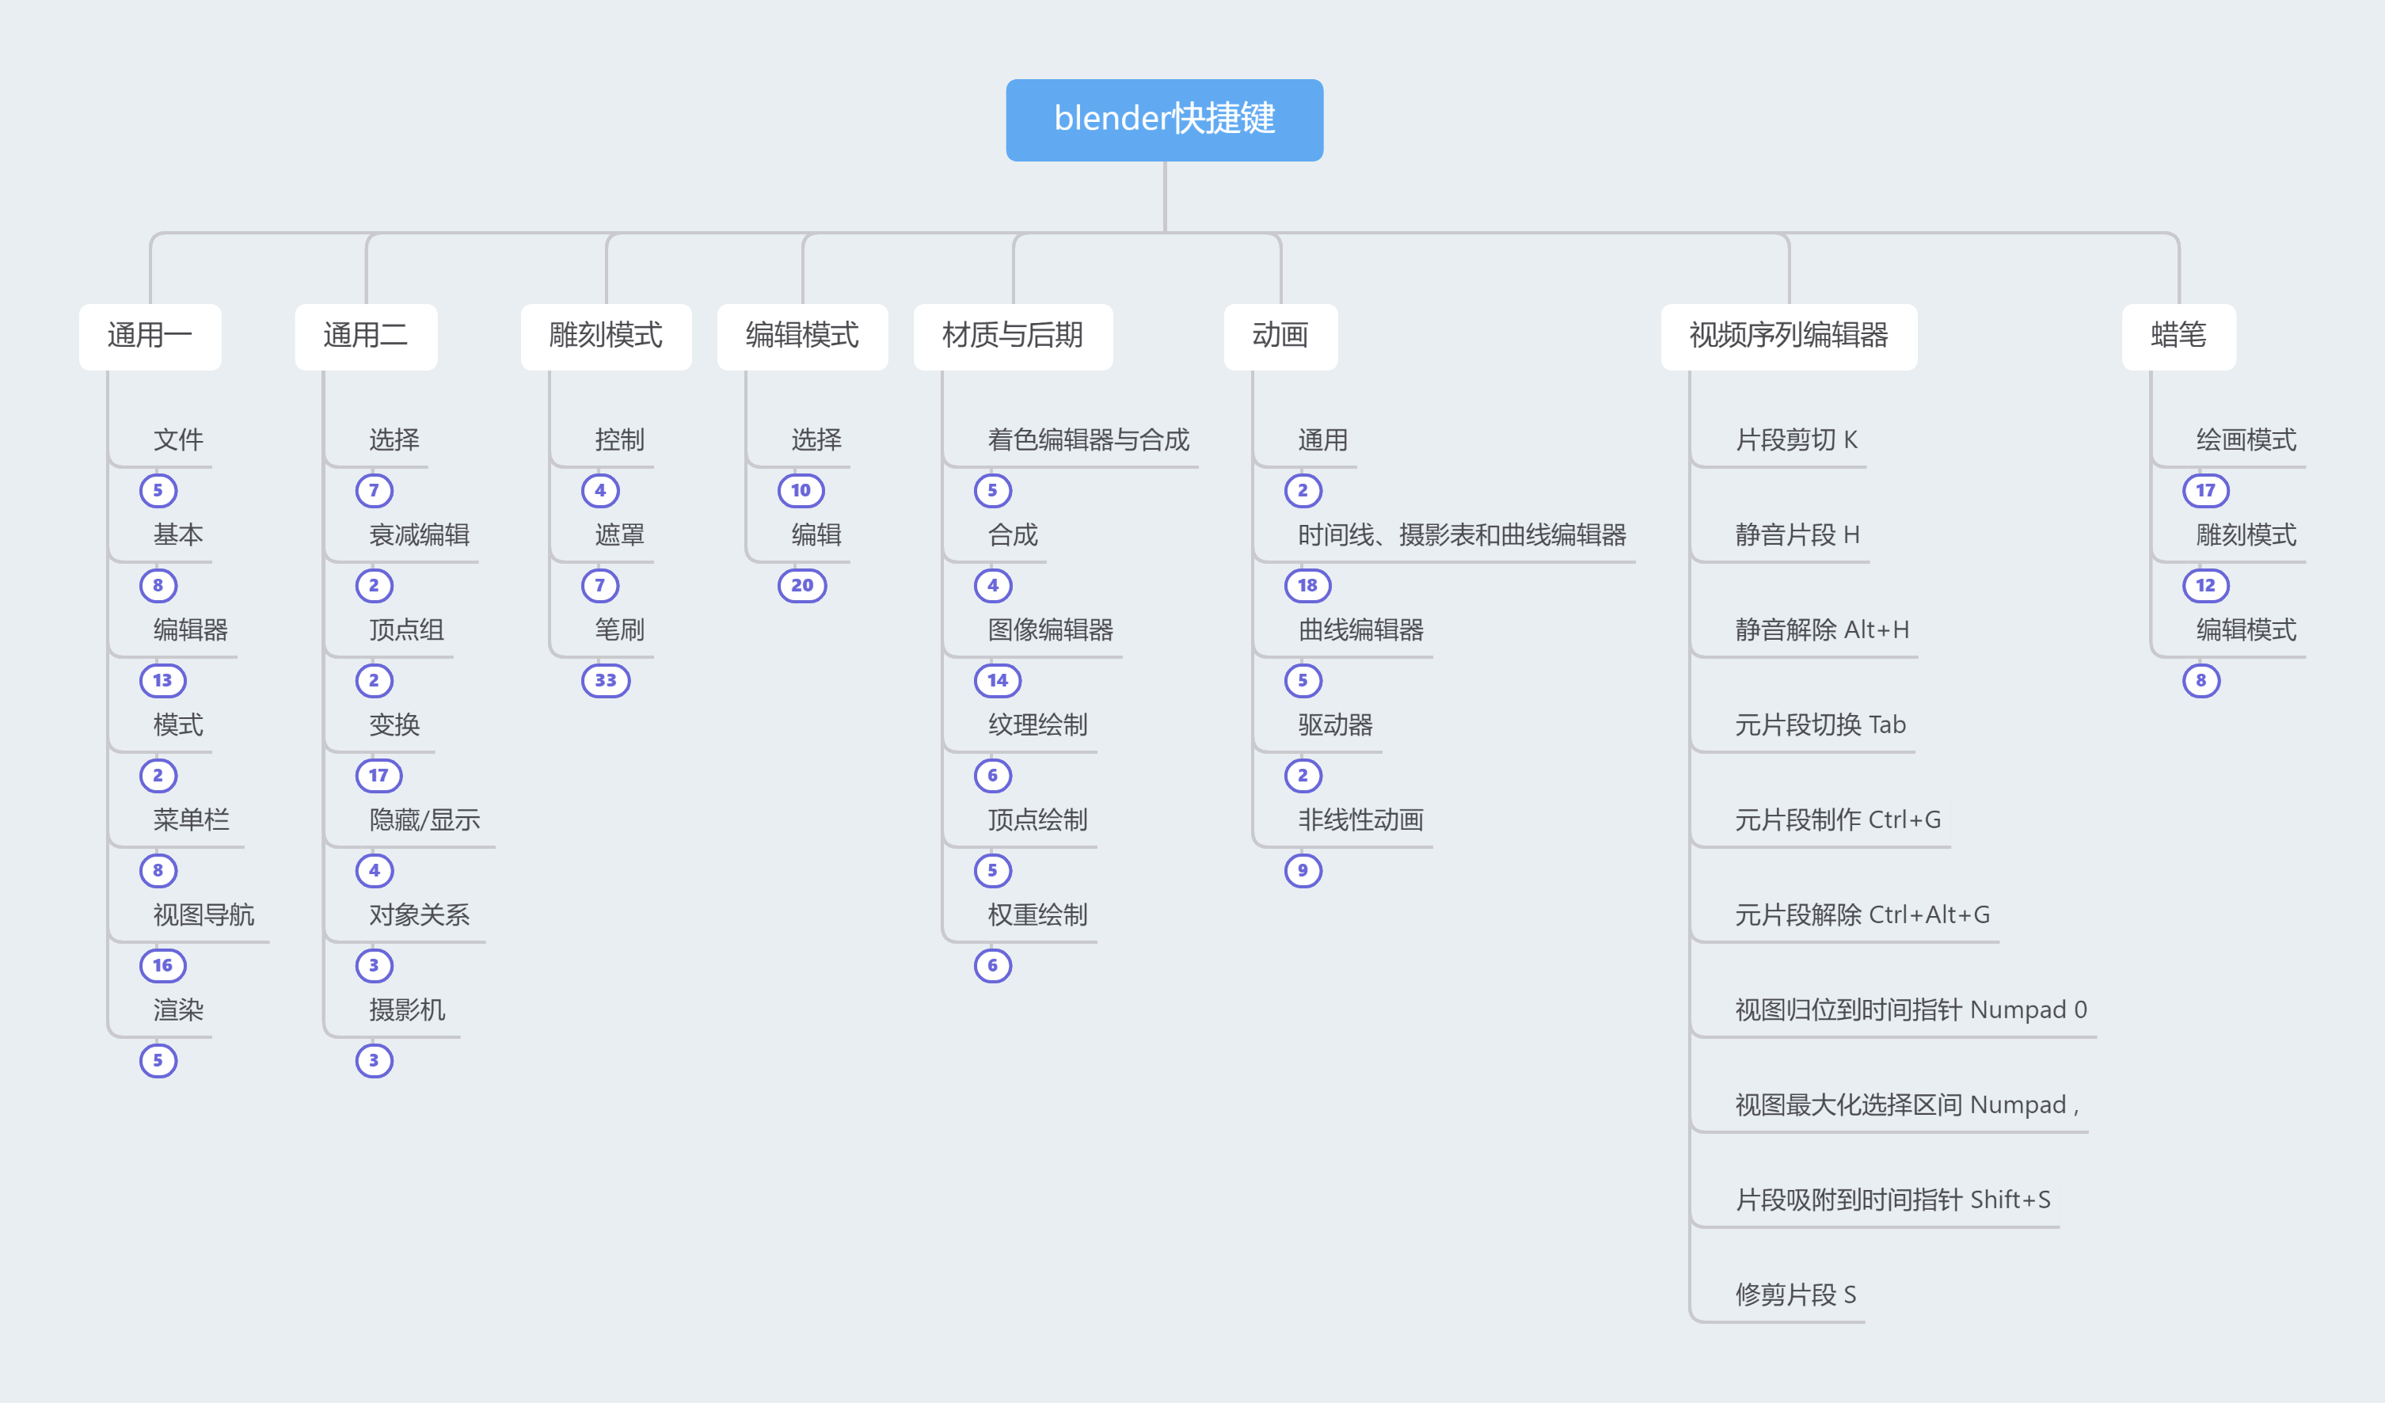Image resolution: width=2385 pixels, height=1403 pixels.
Task: Expand the 非线性动画 count badge 9
Action: coord(1303,870)
